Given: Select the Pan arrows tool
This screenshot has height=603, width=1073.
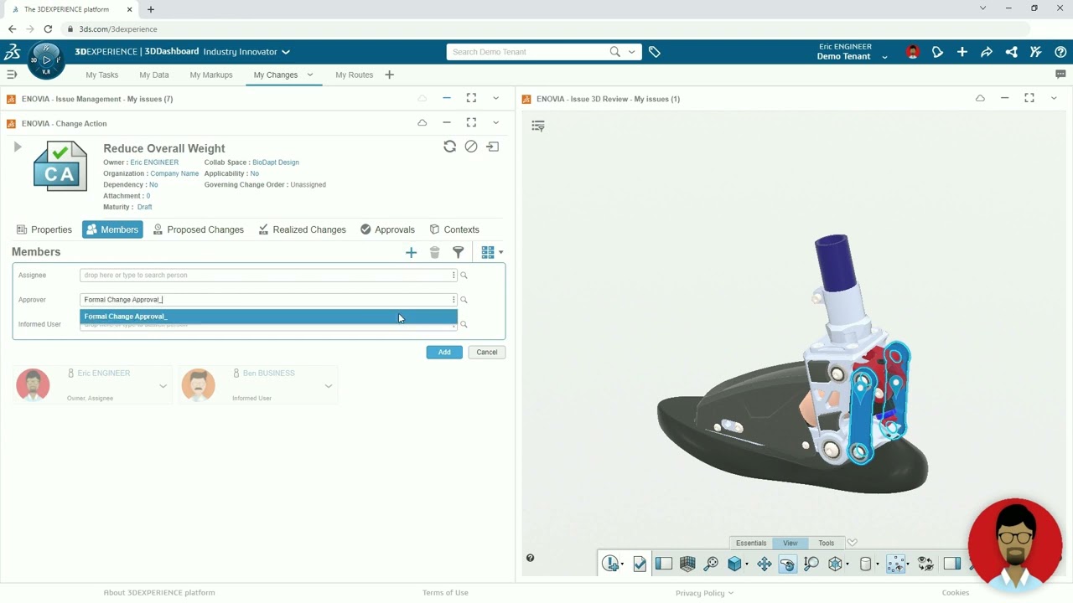Looking at the screenshot, I should coord(764,564).
